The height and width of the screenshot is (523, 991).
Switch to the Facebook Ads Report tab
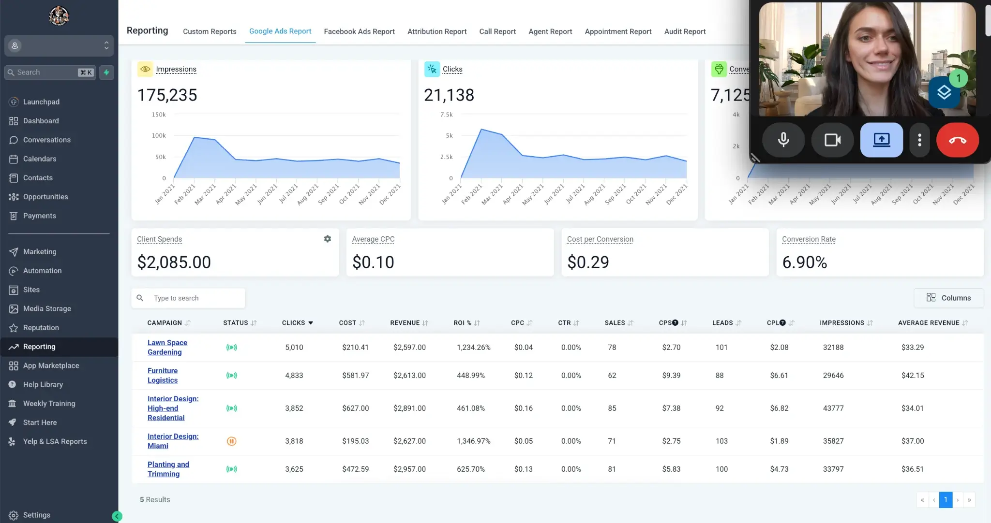(359, 31)
